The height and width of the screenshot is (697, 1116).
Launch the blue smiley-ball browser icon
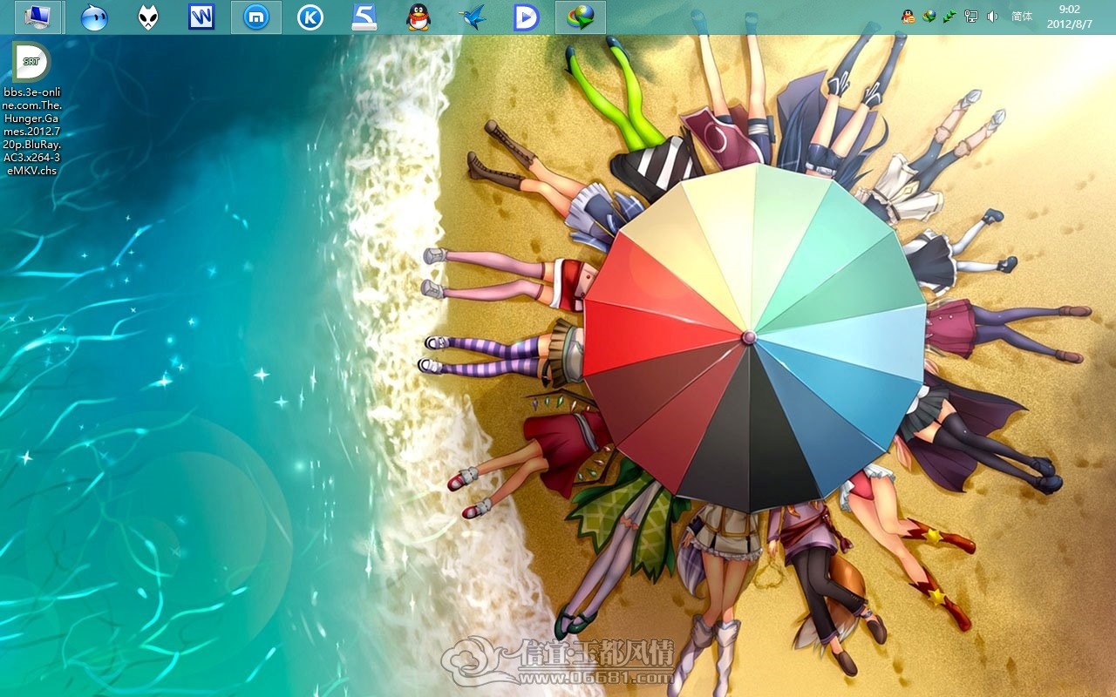point(94,17)
